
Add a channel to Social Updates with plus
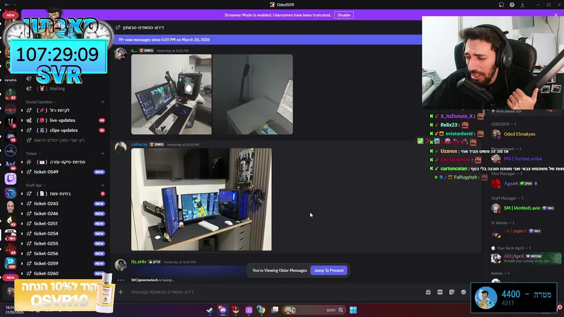coord(103,102)
